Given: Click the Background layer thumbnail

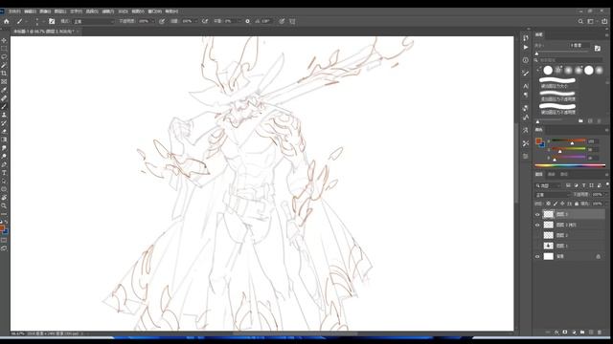Looking at the screenshot, I should coord(549,257).
